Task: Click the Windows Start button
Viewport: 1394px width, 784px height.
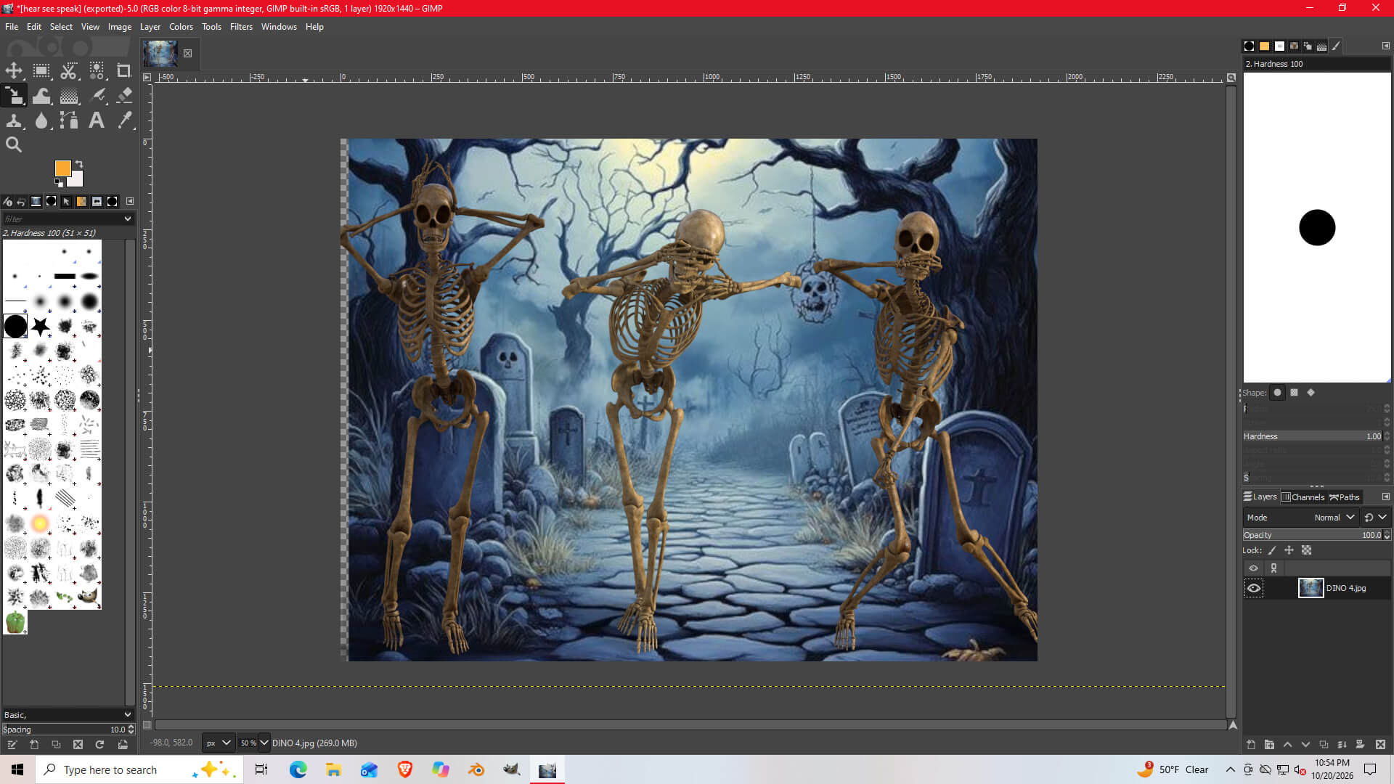Action: click(17, 769)
